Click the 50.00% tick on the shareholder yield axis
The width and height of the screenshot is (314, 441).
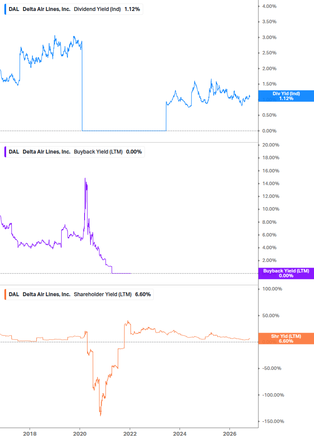tap(271, 316)
